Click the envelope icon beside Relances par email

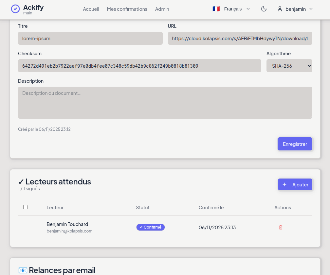(23, 270)
